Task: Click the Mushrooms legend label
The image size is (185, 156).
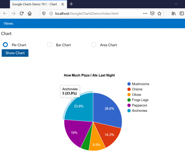Action: (140, 84)
